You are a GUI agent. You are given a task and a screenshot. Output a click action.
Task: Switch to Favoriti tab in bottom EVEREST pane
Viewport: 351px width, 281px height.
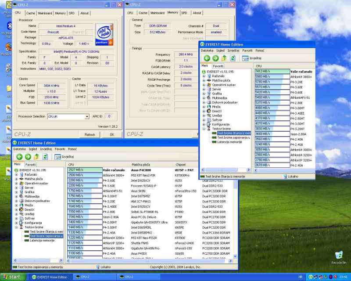pyautogui.click(x=30, y=165)
